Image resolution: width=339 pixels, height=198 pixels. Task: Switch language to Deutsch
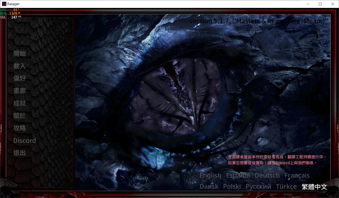(267, 176)
